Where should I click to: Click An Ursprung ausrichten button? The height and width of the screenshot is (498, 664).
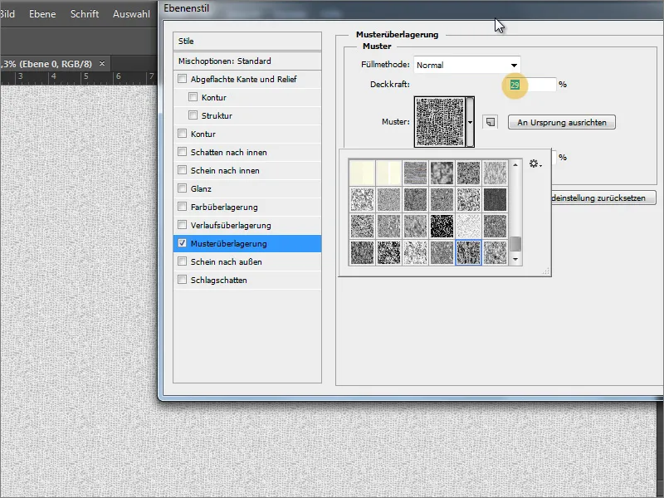[562, 122]
